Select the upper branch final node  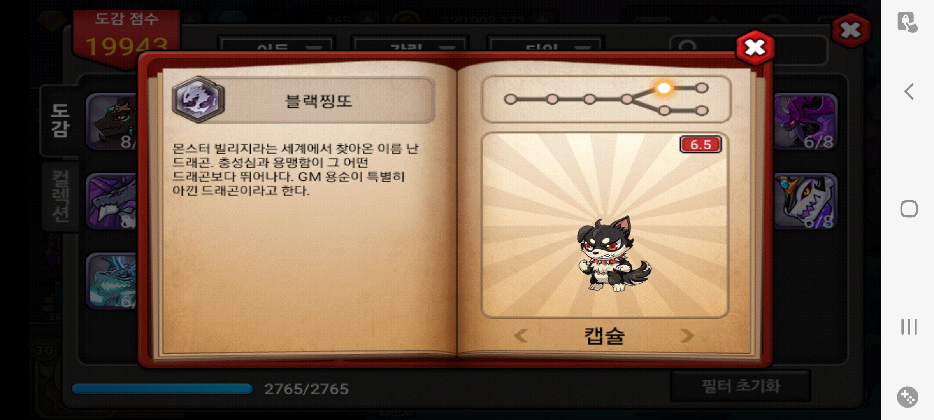702,88
